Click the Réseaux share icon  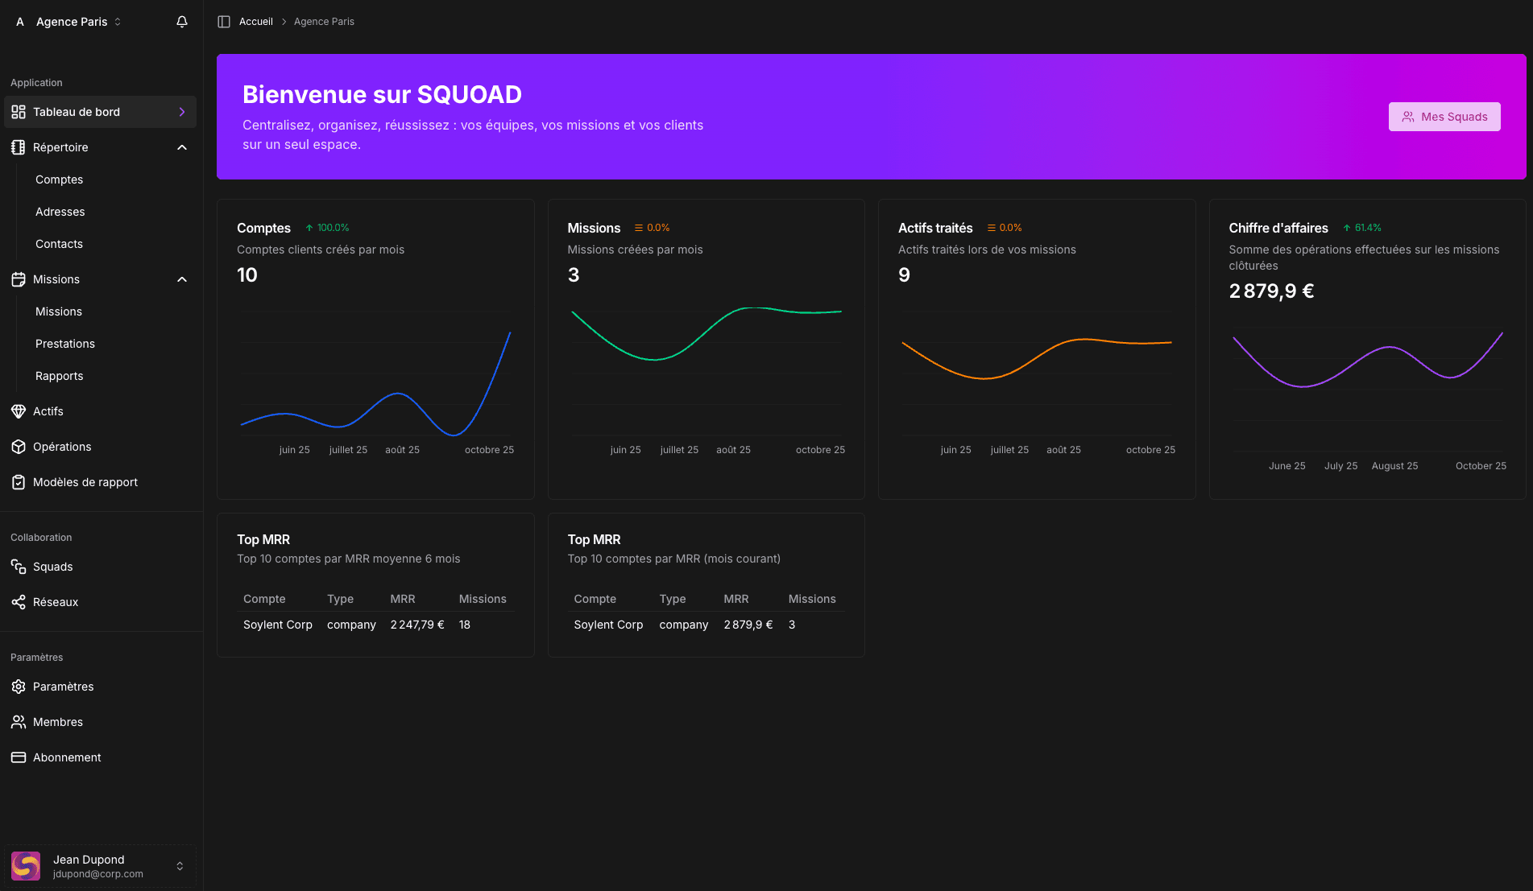19,602
